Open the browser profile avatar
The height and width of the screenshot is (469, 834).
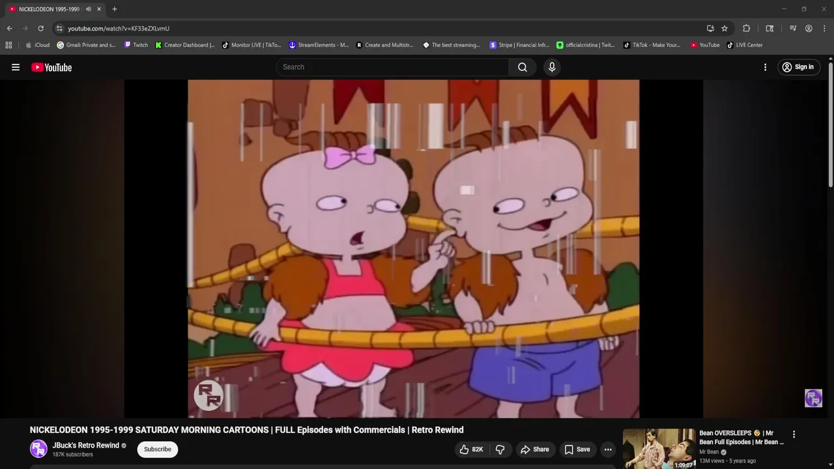pos(809,29)
